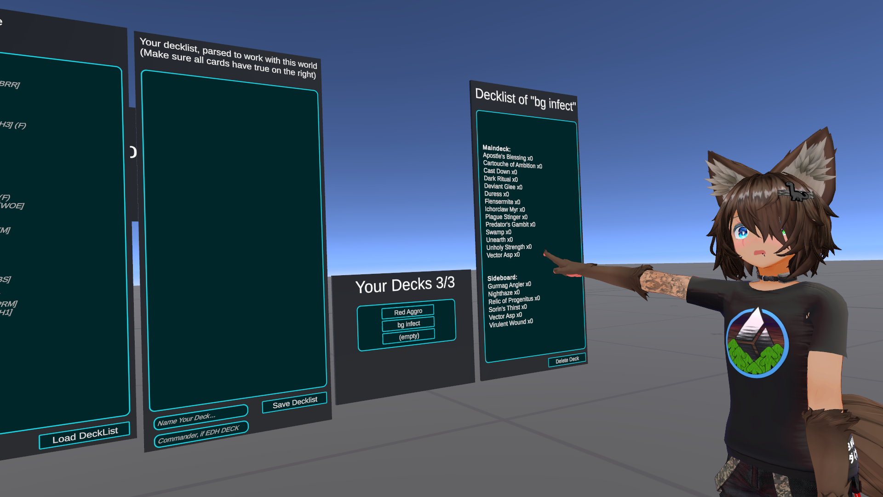Select Swamp x0 in the Maindeck
883x497 pixels.
[498, 232]
